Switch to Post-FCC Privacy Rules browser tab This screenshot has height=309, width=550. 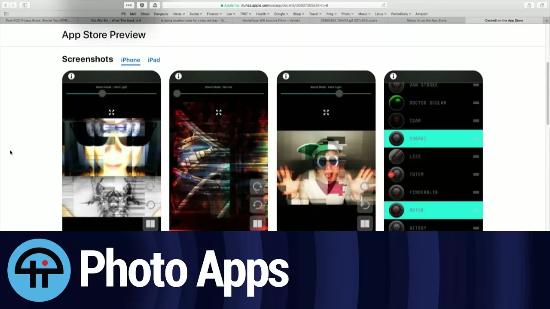(x=39, y=20)
